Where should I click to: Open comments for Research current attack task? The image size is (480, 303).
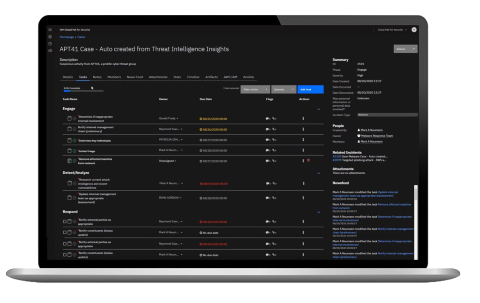(268, 184)
